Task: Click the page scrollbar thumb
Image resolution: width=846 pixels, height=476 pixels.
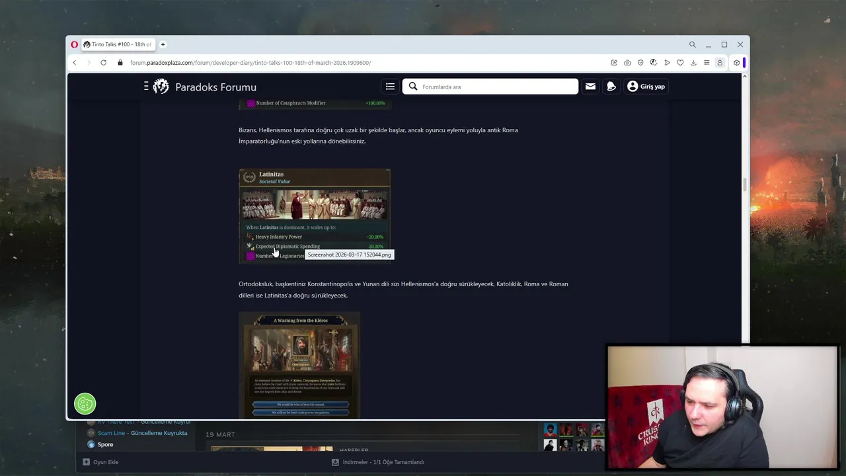Action: [745, 185]
